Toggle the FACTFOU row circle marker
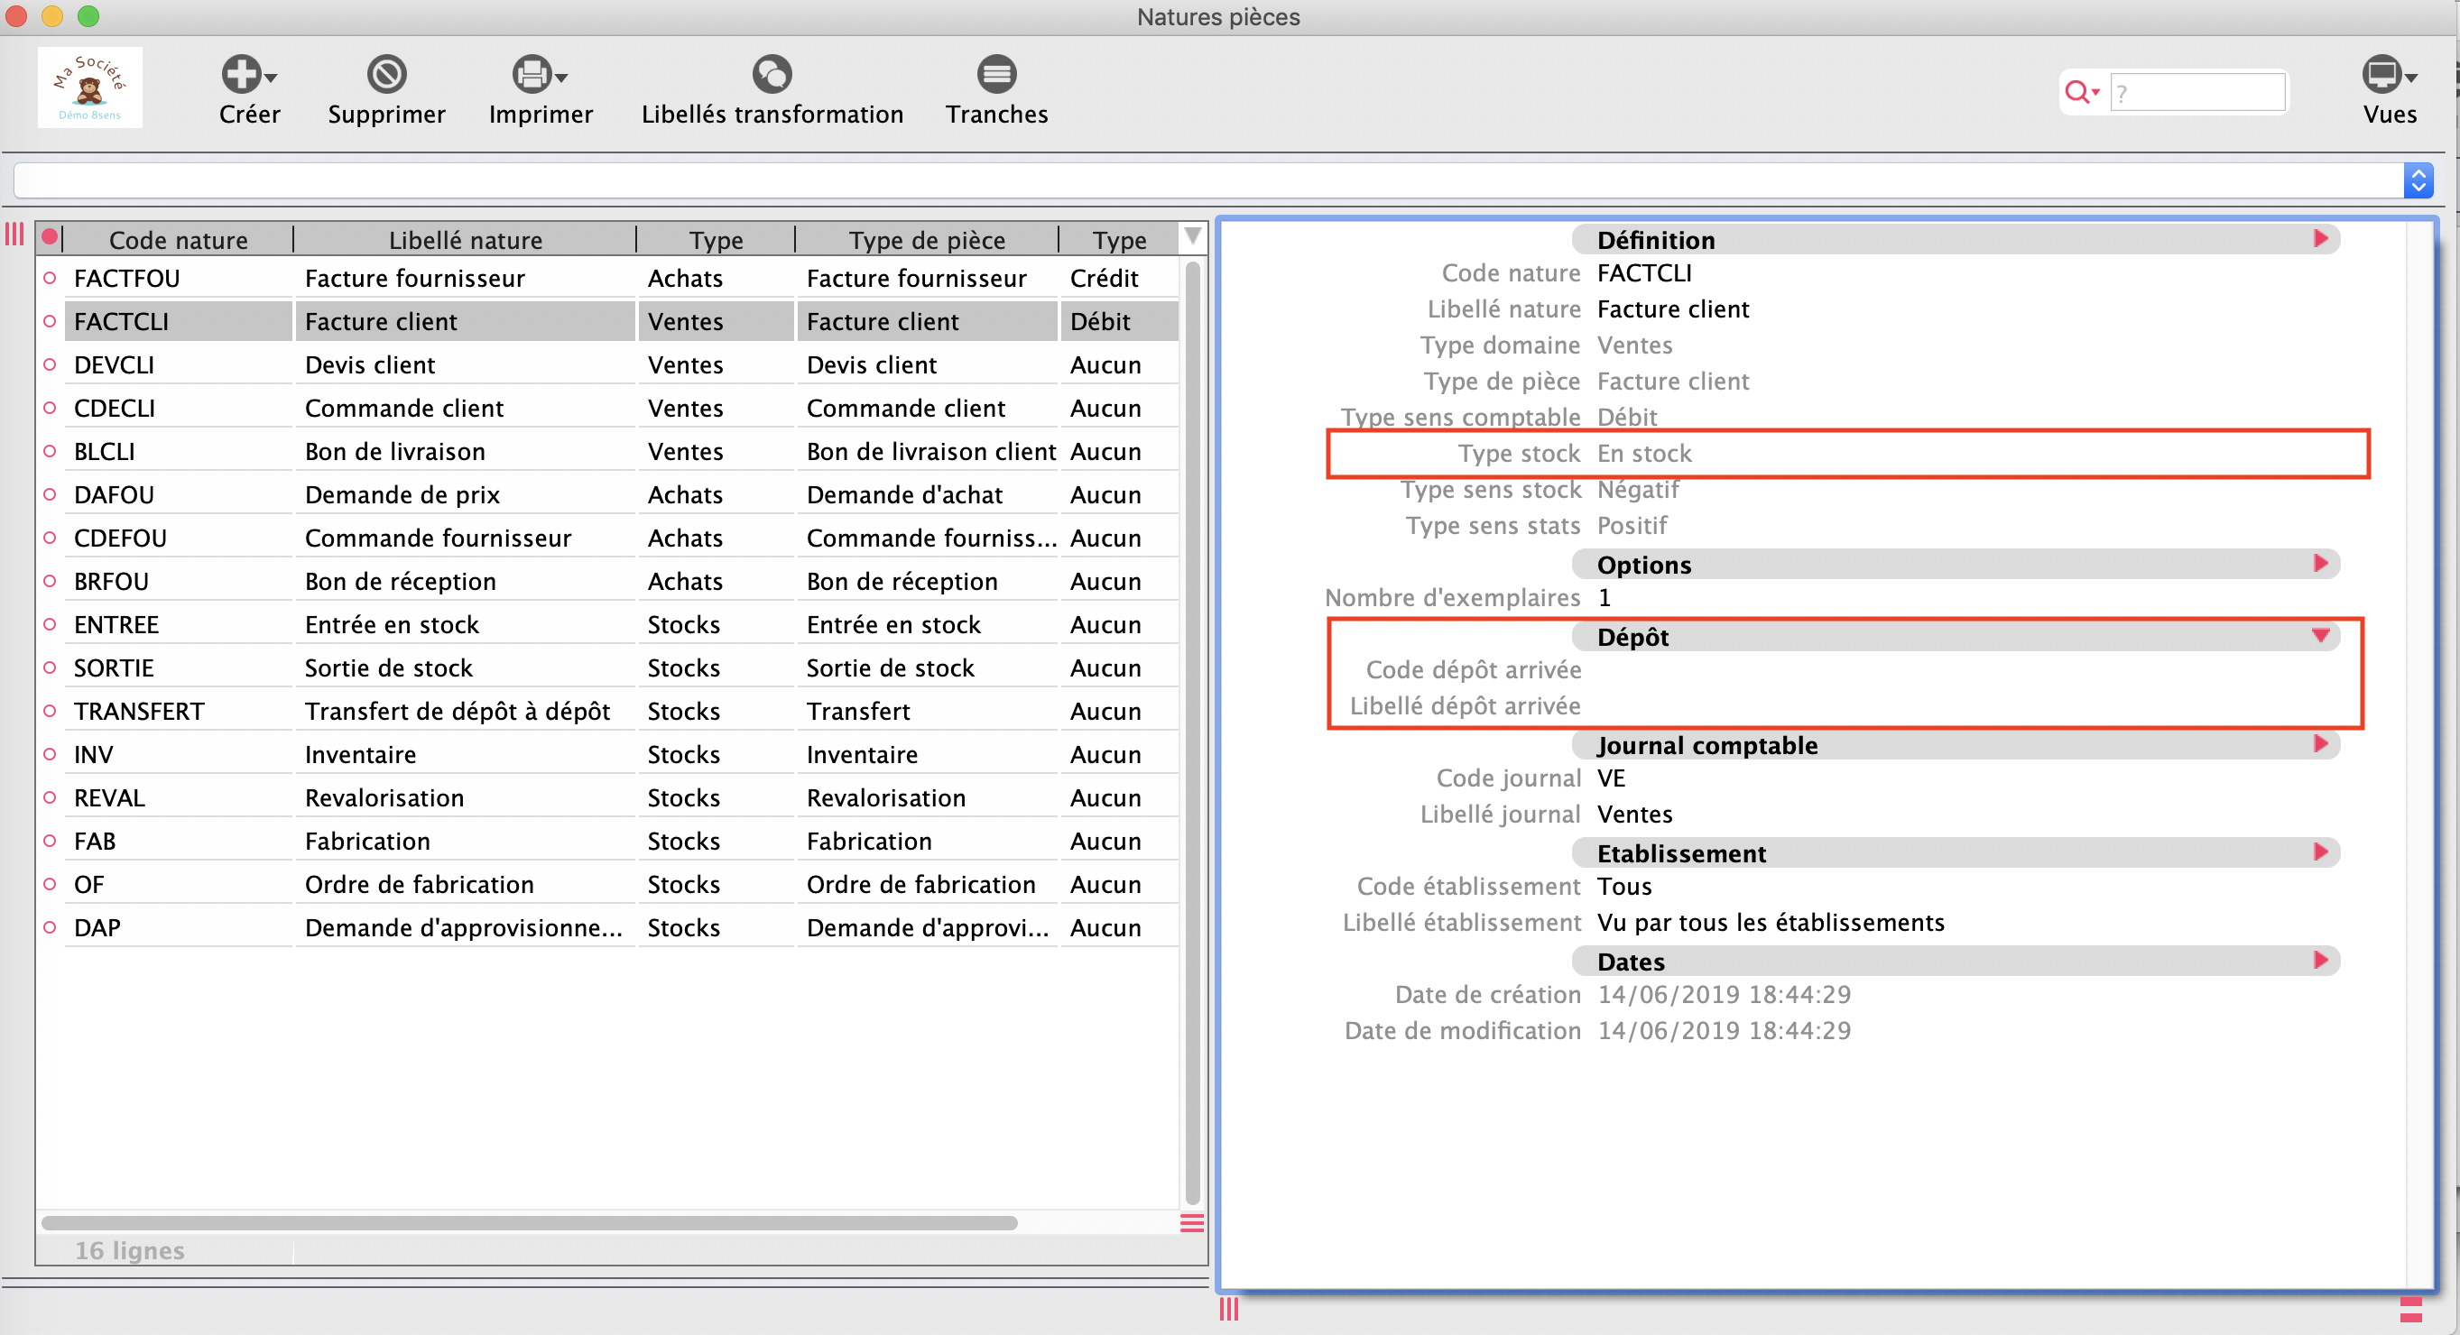 [x=50, y=278]
